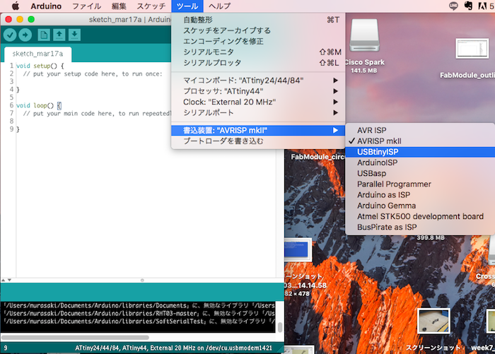
Task: Open a sketch with the Open icon
Action: 59,35
